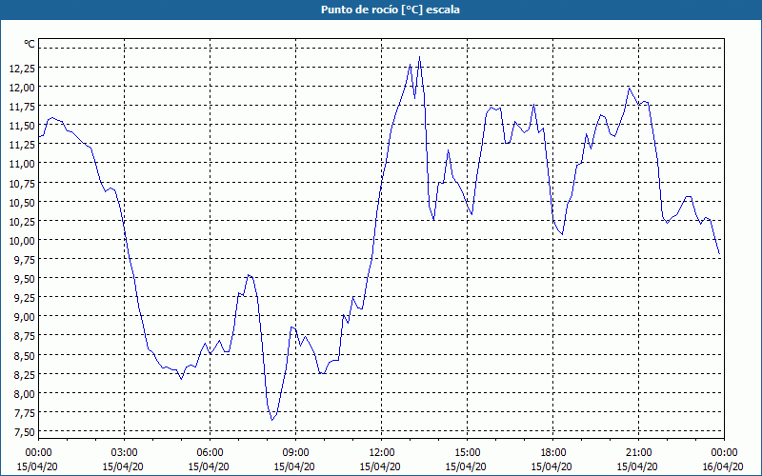Image resolution: width=762 pixels, height=476 pixels.
Task: Click the 10,75 y-axis label
Action: [x=22, y=183]
